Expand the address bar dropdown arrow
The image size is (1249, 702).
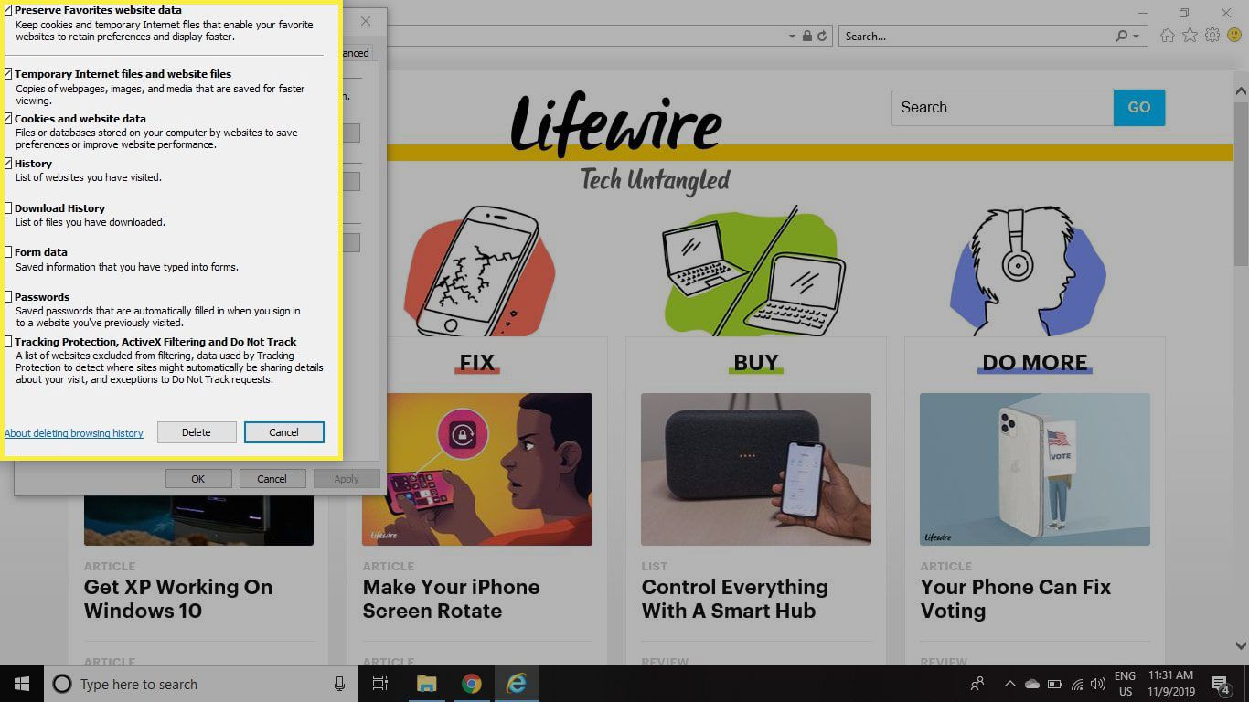point(792,37)
